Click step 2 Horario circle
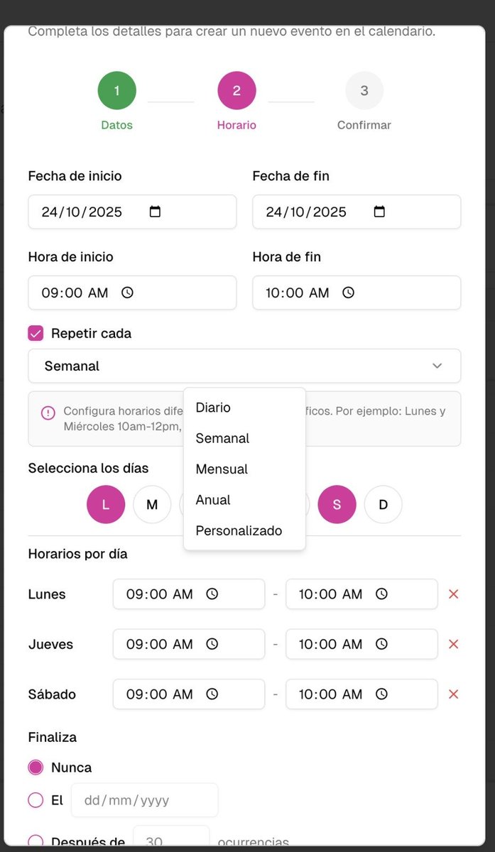The width and height of the screenshot is (495, 852). tap(236, 91)
